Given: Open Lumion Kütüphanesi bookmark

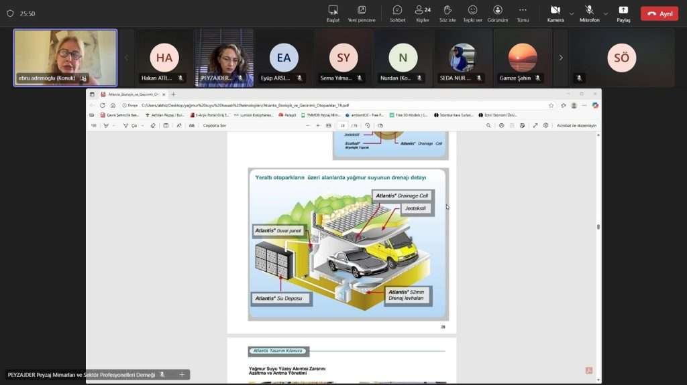Looking at the screenshot, I should pos(254,115).
